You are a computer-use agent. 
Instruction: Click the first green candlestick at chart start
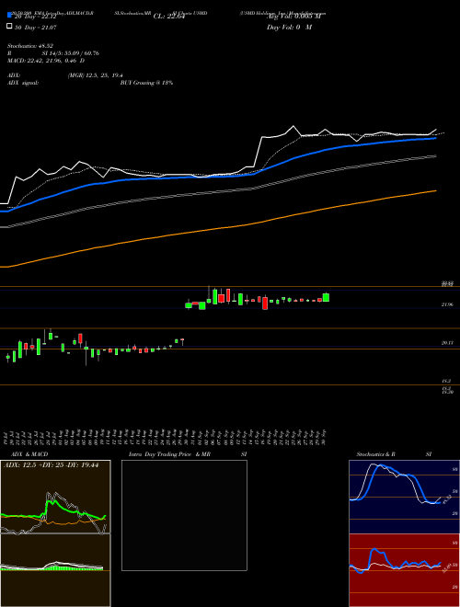point(7,358)
